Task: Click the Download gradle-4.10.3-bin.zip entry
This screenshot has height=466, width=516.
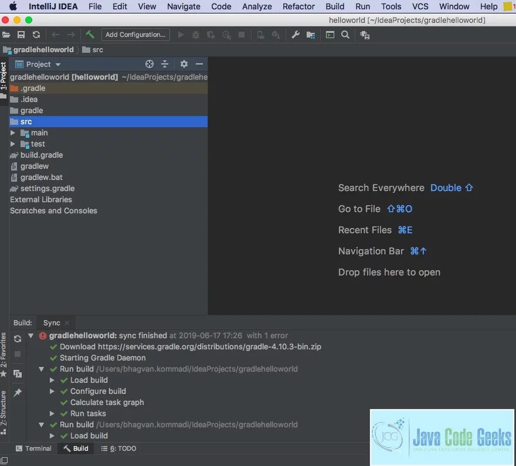Action: [186, 346]
